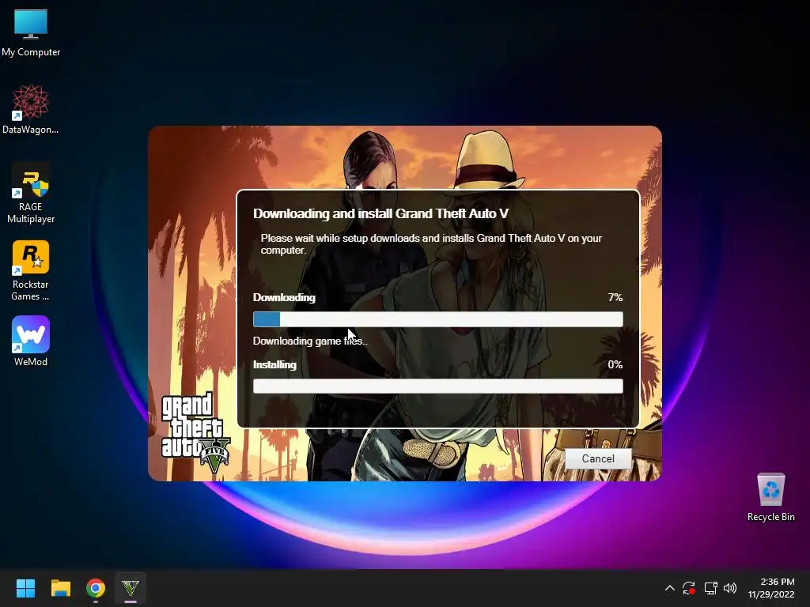Screen dimensions: 810x607
Task: Click the 'Downloading and install Grand Theft Auto V' heading
Action: (380, 213)
